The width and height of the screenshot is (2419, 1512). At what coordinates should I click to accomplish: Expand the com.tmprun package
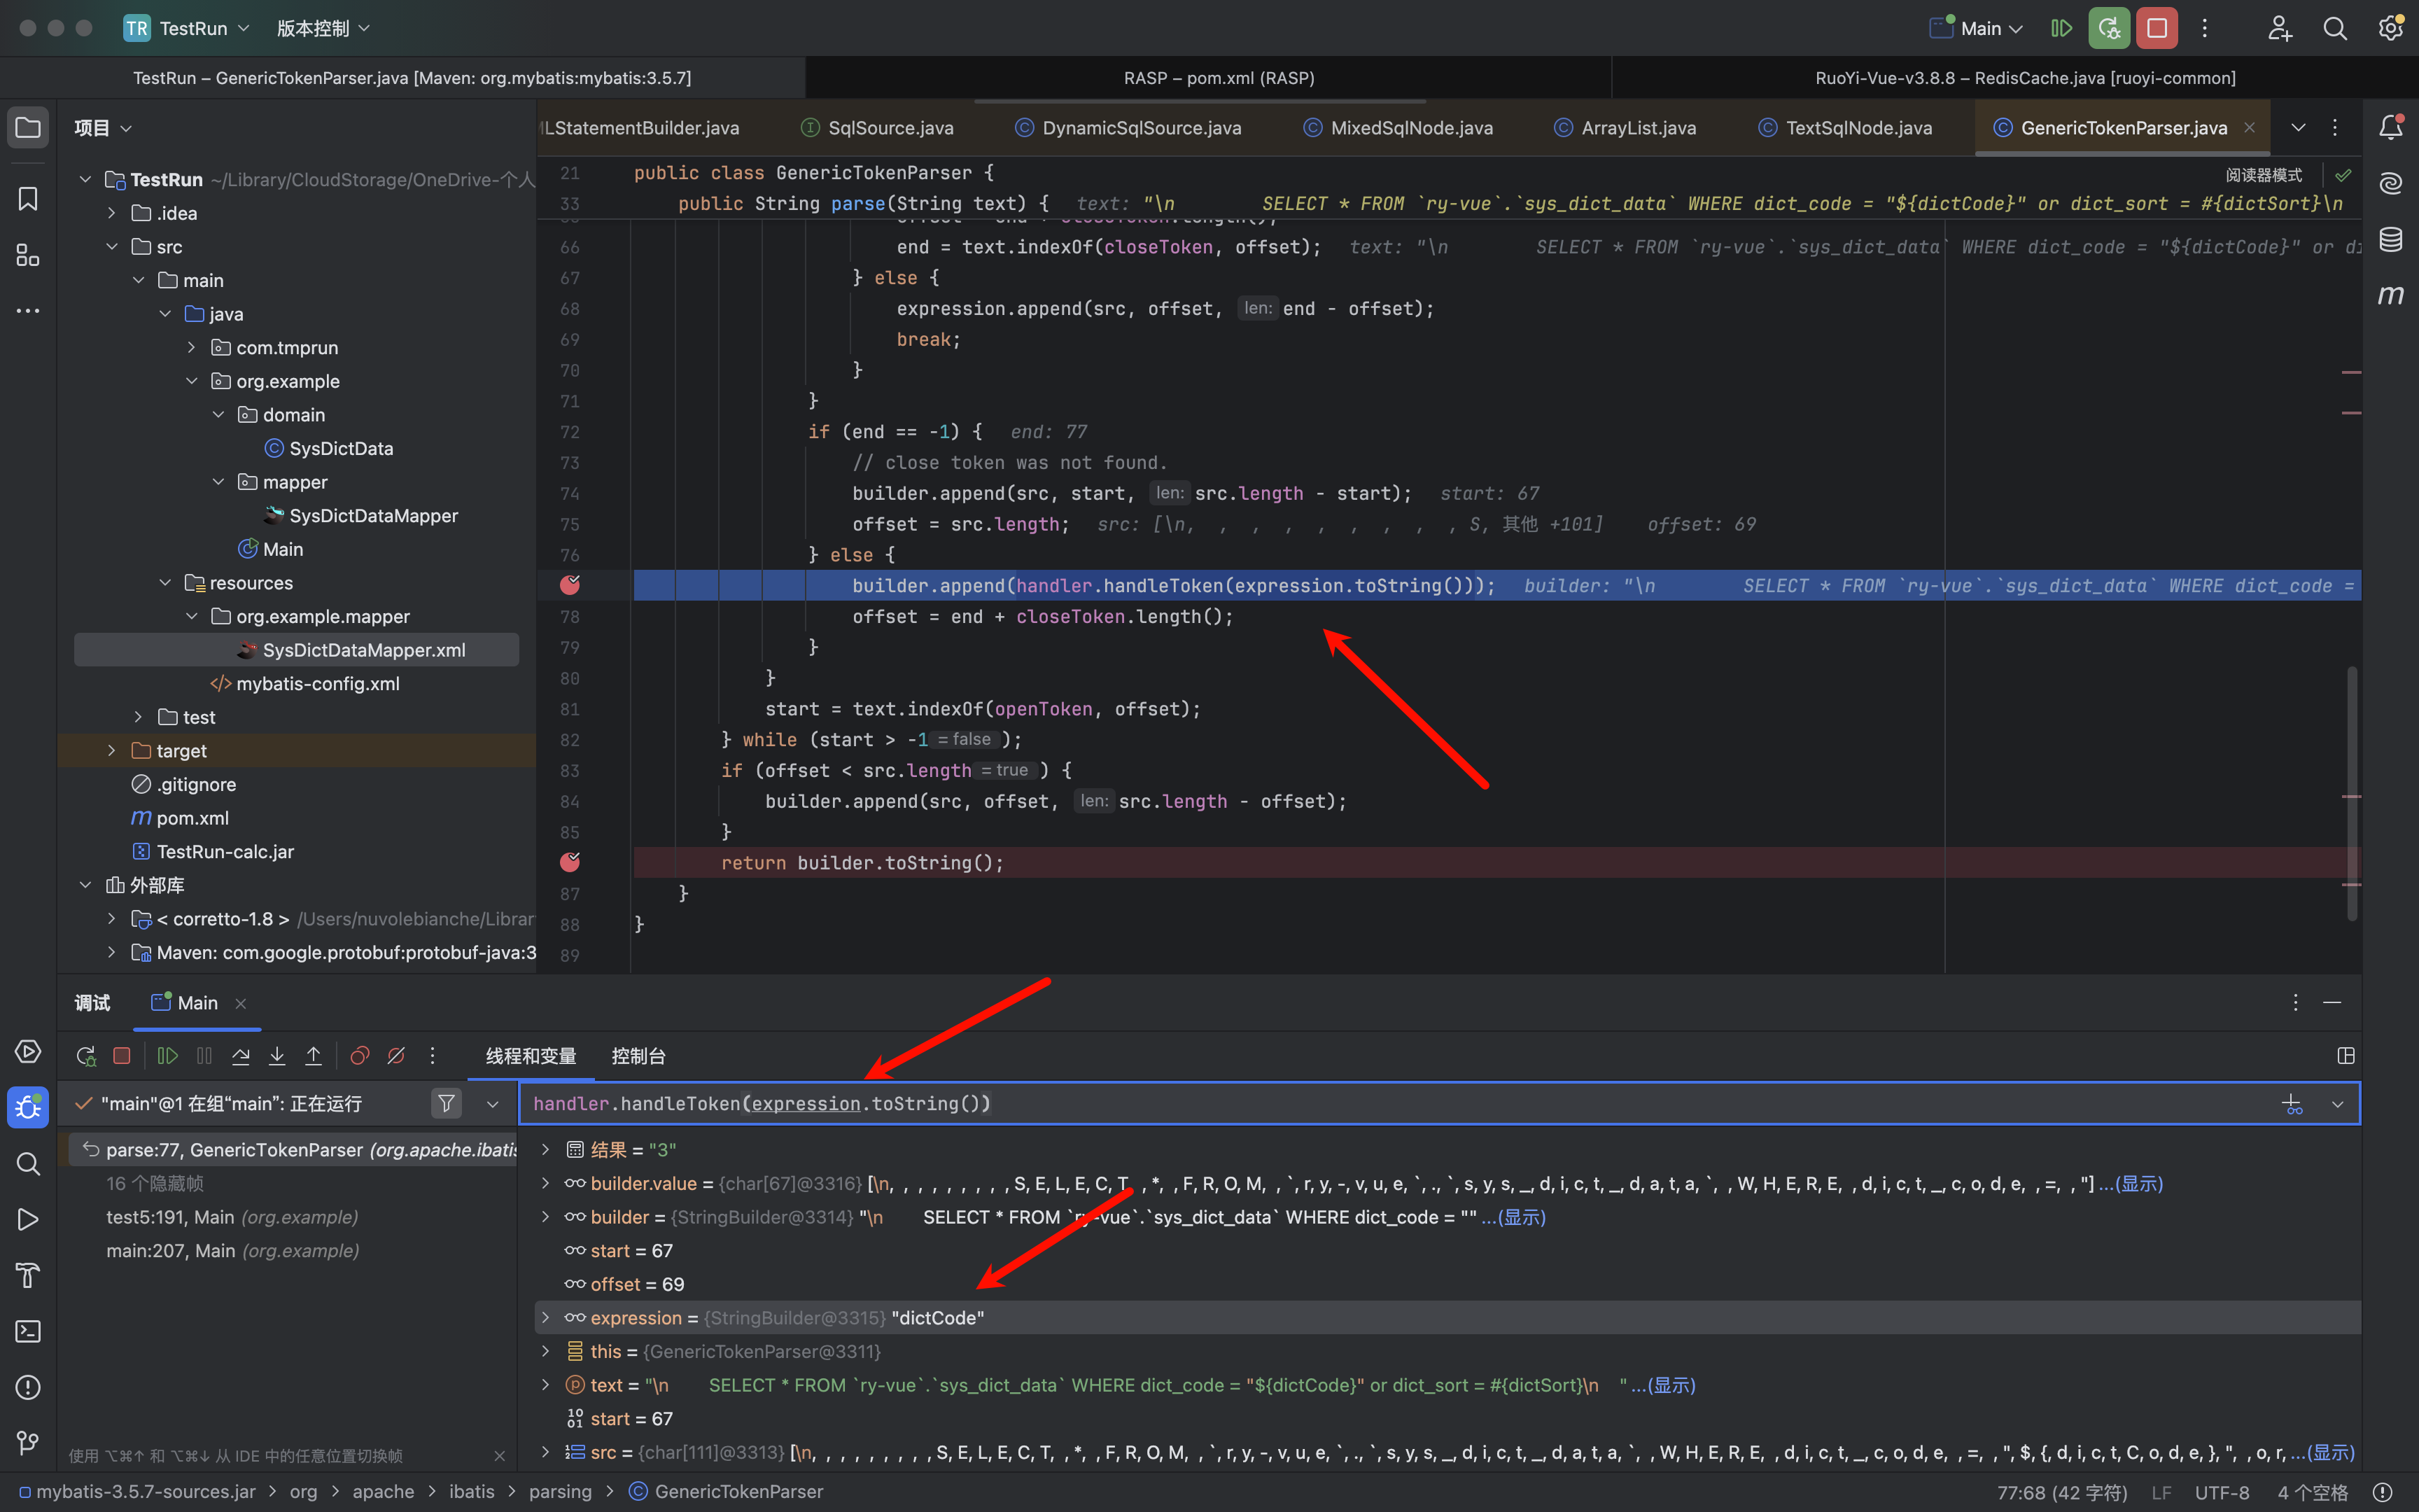[192, 348]
